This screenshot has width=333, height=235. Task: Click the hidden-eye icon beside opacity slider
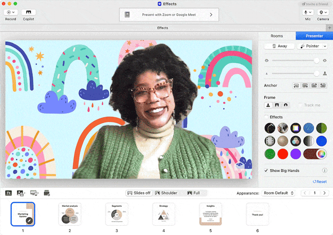(x=267, y=60)
